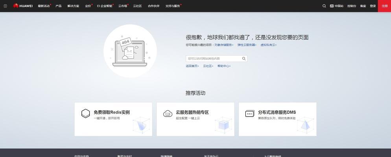Click the 登录 login link
The image size is (391, 157).
coord(373,6)
